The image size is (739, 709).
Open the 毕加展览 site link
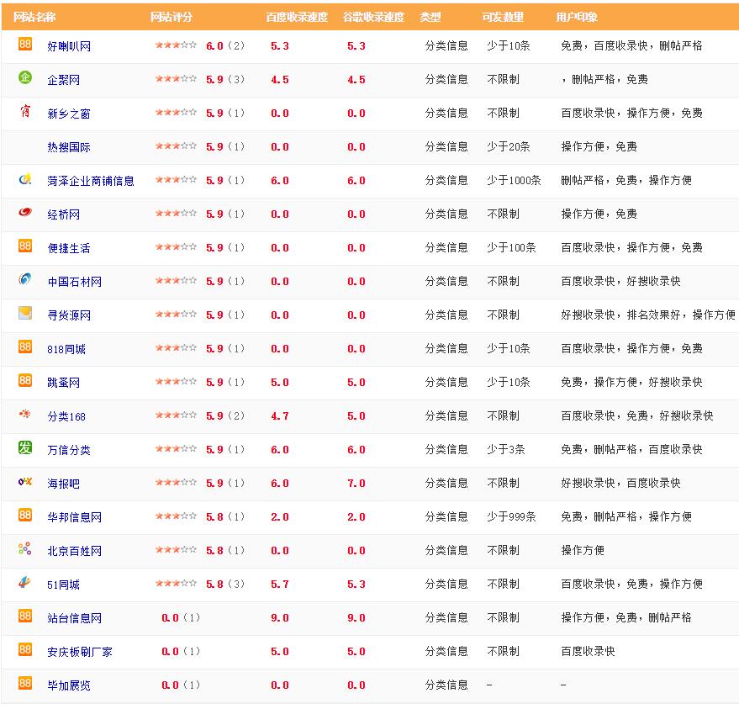click(x=69, y=685)
